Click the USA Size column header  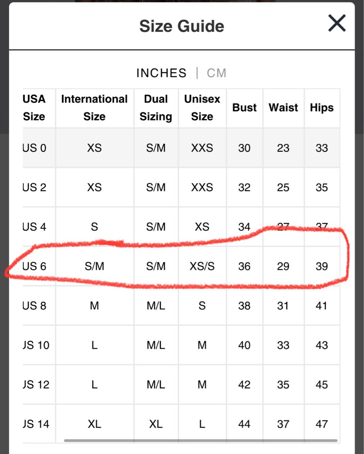pos(34,108)
